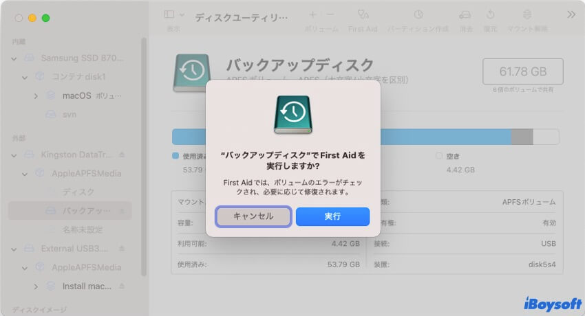Collapse the Kingston DataTraveler drive entry
The height and width of the screenshot is (316, 585).
coord(14,155)
